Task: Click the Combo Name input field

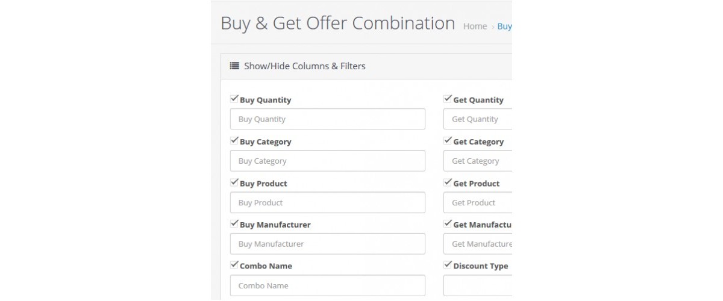Action: pos(328,285)
